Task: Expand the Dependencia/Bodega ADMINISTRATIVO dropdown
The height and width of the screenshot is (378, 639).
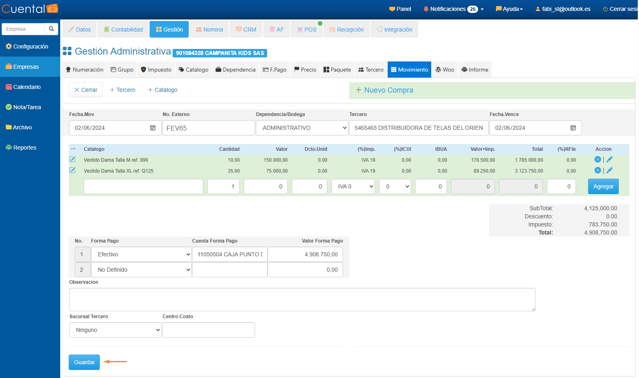Action: (302, 128)
